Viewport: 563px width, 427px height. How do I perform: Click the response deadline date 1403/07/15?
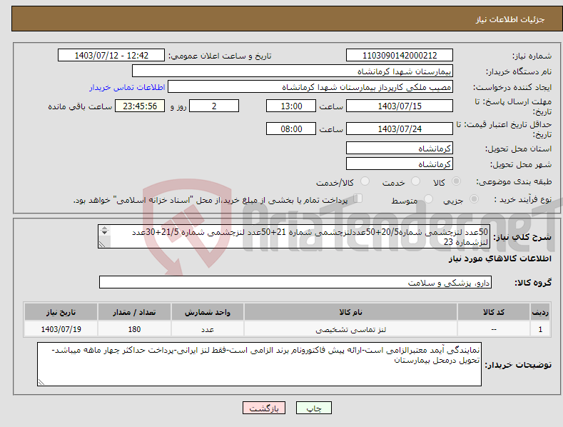coord(400,106)
